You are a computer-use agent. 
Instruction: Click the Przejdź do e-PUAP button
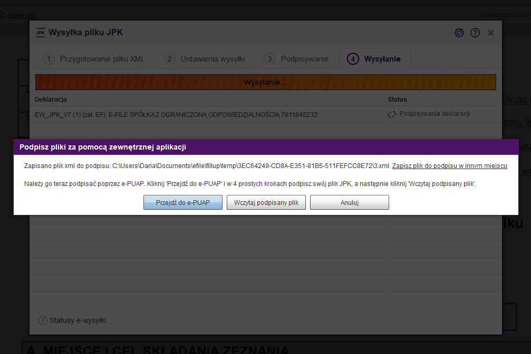tap(183, 202)
